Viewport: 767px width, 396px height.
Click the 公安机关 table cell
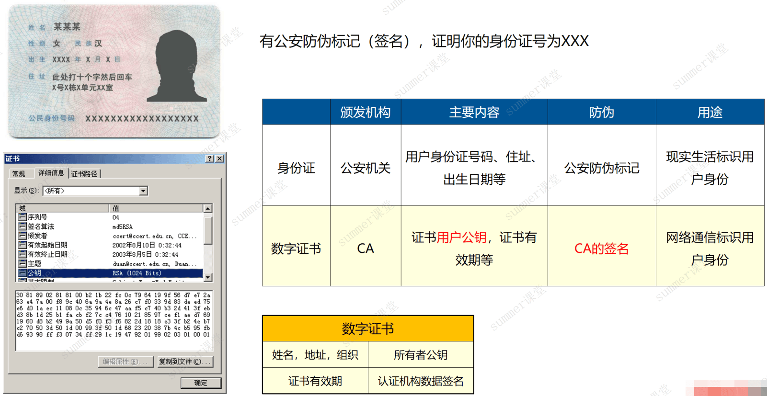[366, 168]
